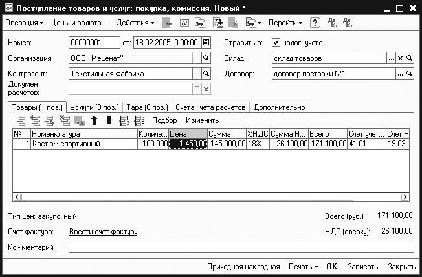This screenshot has height=277, width=422.
Task: Click the table scrollbar left arrow
Action: pyautogui.click(x=17, y=197)
